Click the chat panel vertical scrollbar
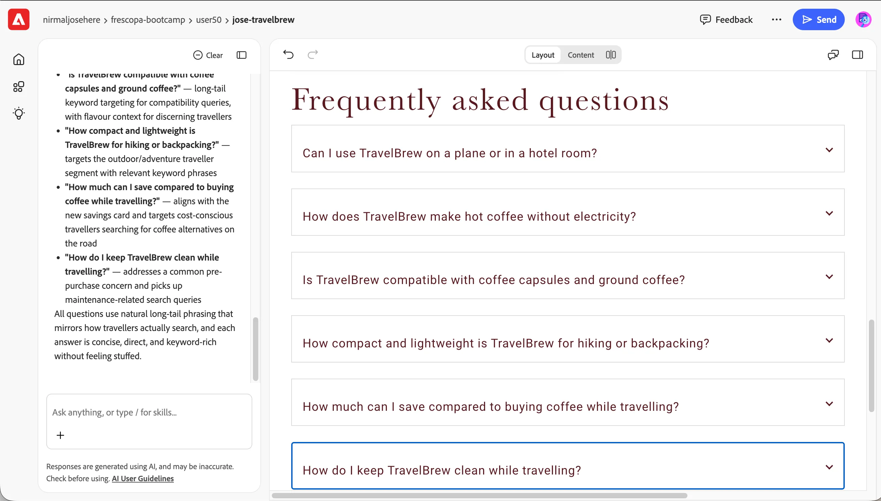Viewport: 881px width, 501px height. click(x=255, y=348)
